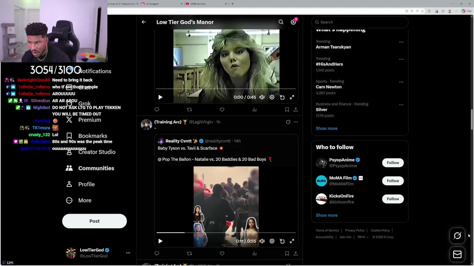The height and width of the screenshot is (266, 474).
Task: Mute the Baby Tyson video
Action: point(262,241)
